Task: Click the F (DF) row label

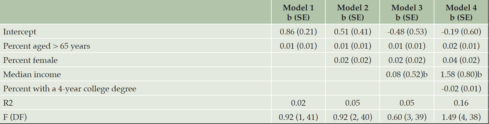Action: click(15, 117)
